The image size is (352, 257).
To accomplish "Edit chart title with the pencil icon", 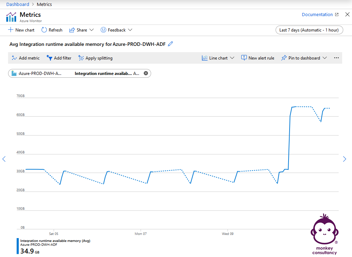I will point(170,44).
